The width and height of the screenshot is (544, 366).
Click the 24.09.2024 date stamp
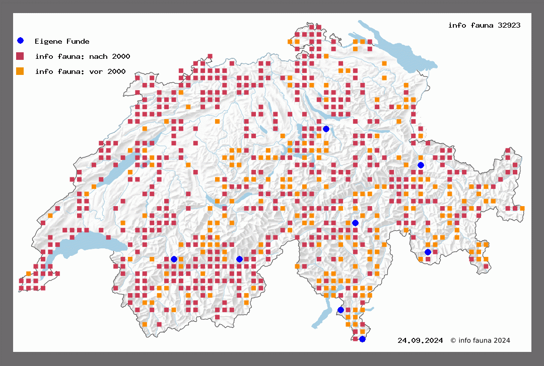[x=420, y=340]
